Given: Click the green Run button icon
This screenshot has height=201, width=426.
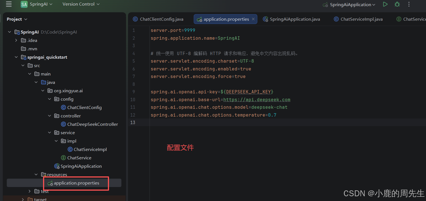Looking at the screenshot, I should tap(385, 4).
